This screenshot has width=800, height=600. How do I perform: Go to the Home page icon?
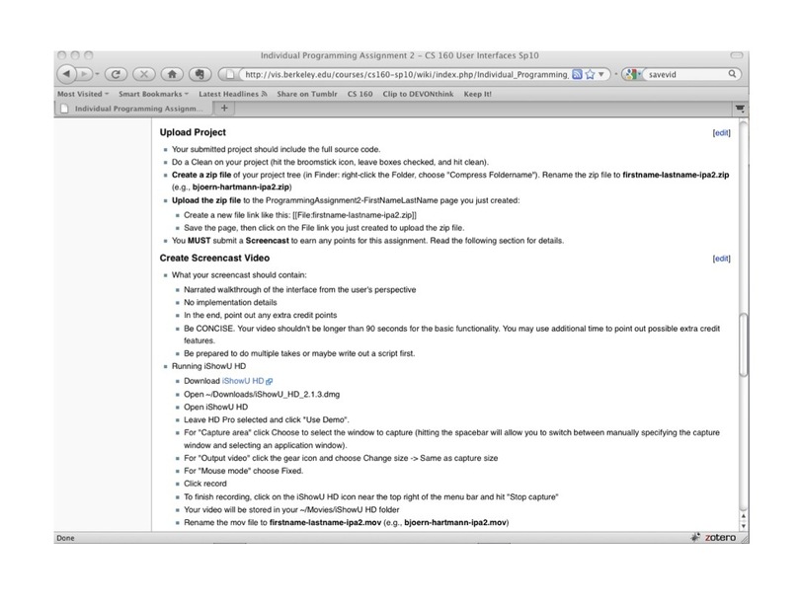pos(172,74)
